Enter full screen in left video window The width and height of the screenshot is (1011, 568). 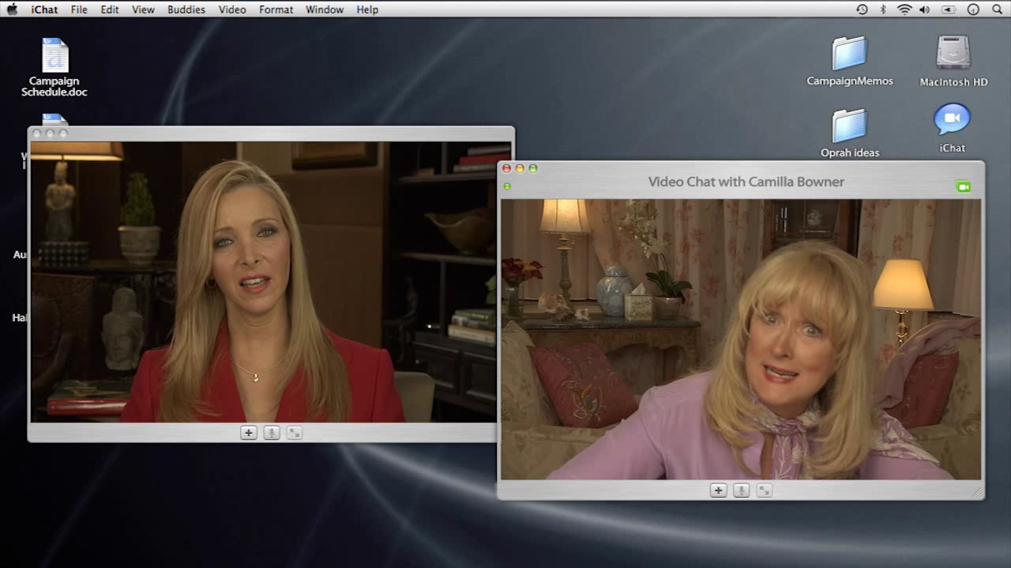tap(294, 433)
